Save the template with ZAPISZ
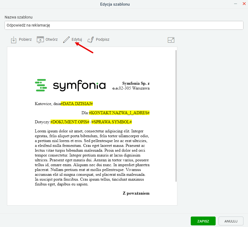Screen dimensions: 248x227 [x=203, y=221]
